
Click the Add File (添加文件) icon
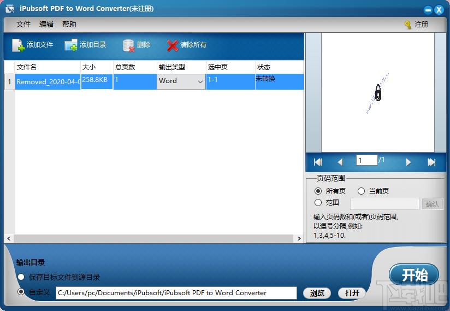click(x=18, y=45)
